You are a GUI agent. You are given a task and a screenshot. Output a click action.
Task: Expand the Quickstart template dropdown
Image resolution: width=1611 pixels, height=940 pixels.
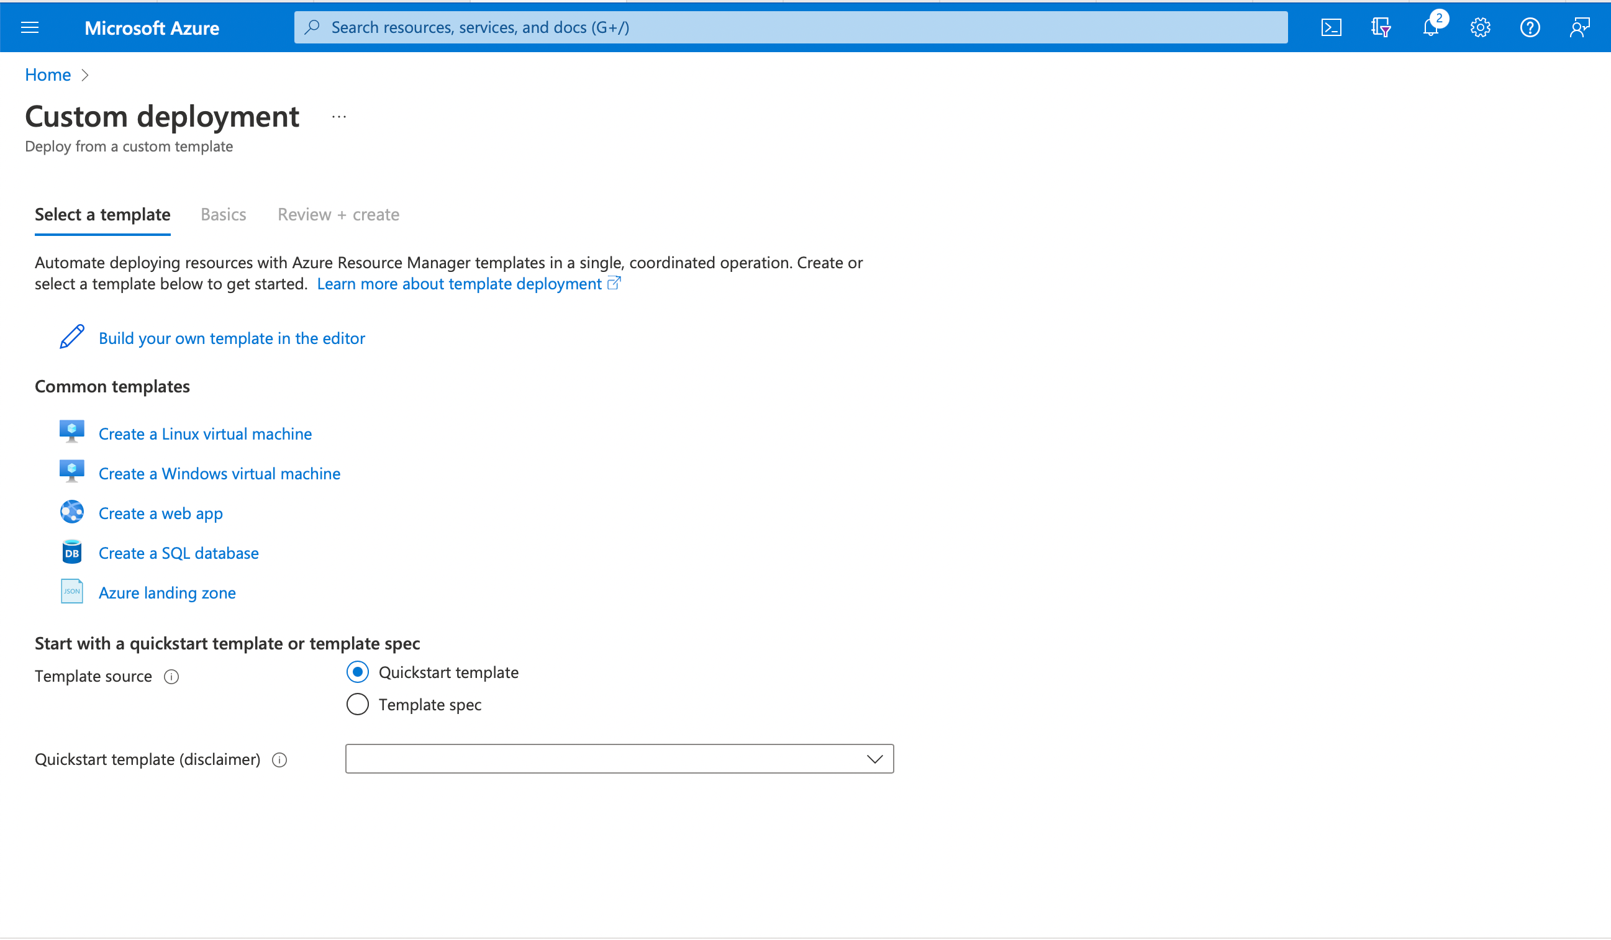(619, 759)
